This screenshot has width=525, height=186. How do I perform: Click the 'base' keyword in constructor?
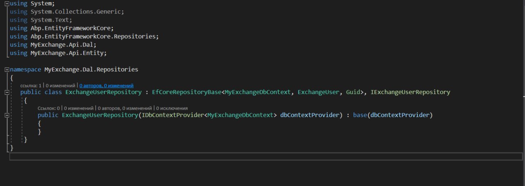360,115
